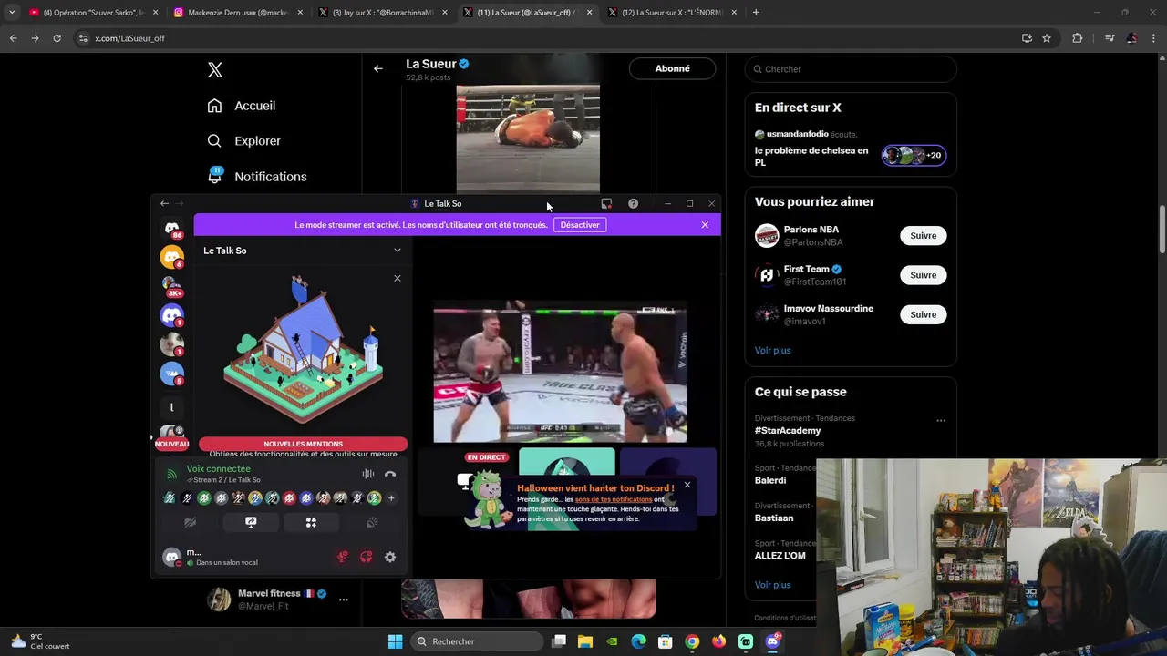Image resolution: width=1167 pixels, height=656 pixels.
Task: Open sons de tes notifications link
Action: click(614, 499)
